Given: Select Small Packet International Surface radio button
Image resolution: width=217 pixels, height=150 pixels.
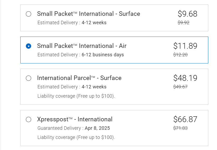Looking at the screenshot, I should (29, 14).
